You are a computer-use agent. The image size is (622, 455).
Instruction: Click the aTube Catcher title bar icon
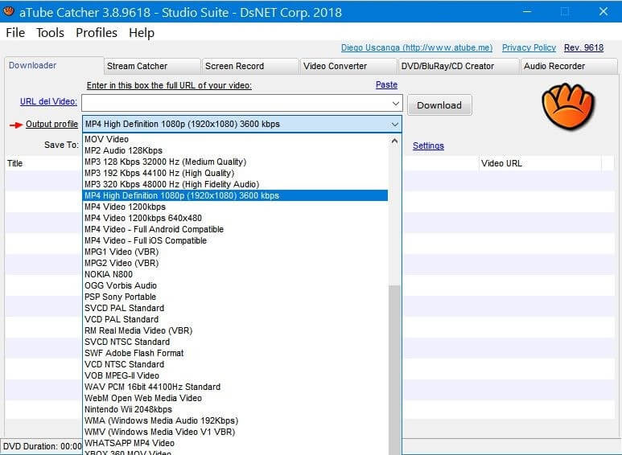[x=8, y=11]
